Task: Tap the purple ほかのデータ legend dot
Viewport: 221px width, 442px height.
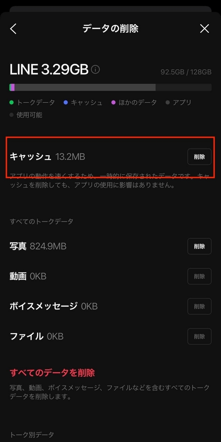Action: pos(113,102)
